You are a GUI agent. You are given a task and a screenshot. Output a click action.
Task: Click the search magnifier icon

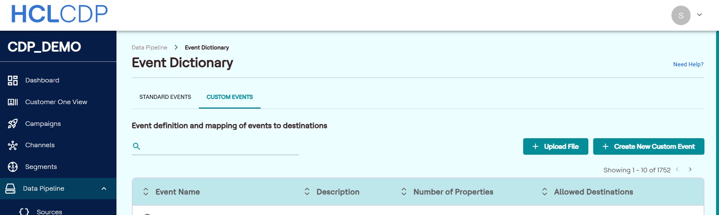click(137, 146)
